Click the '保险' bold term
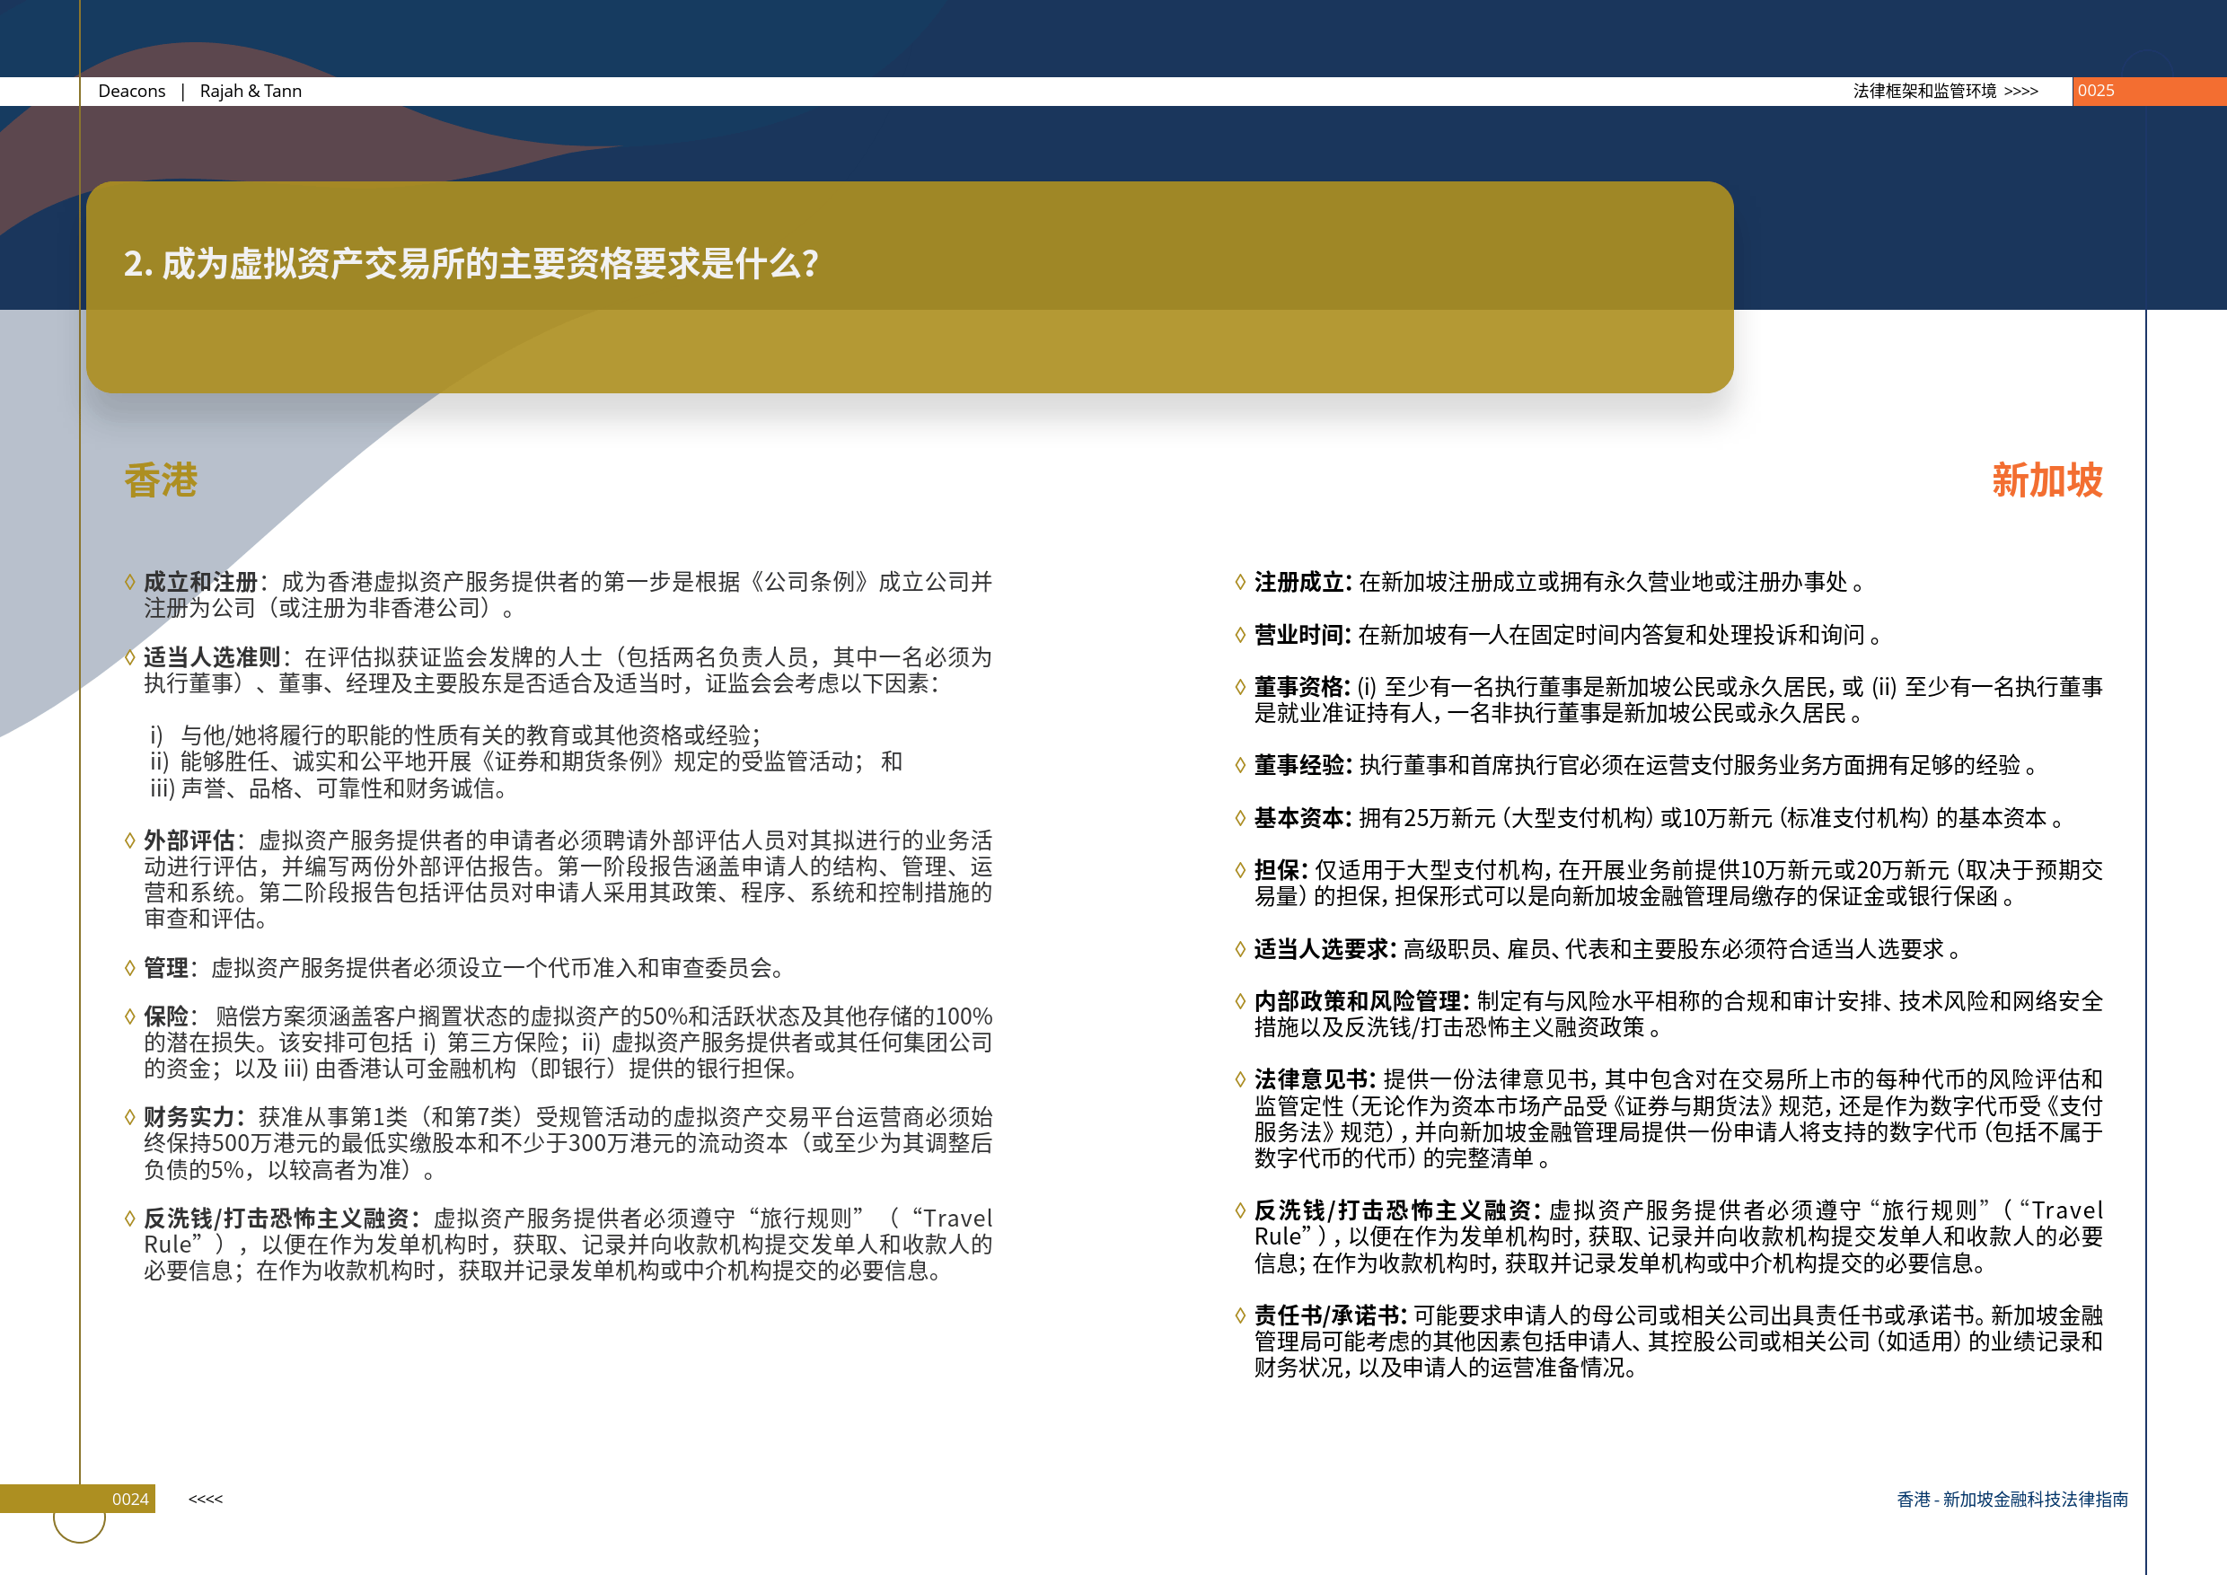 [166, 1016]
